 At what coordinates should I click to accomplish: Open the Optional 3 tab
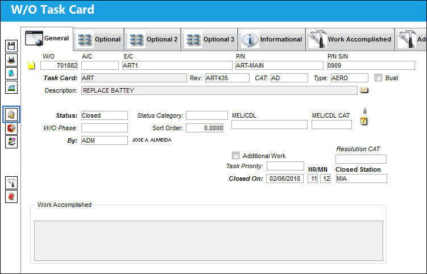click(x=209, y=39)
